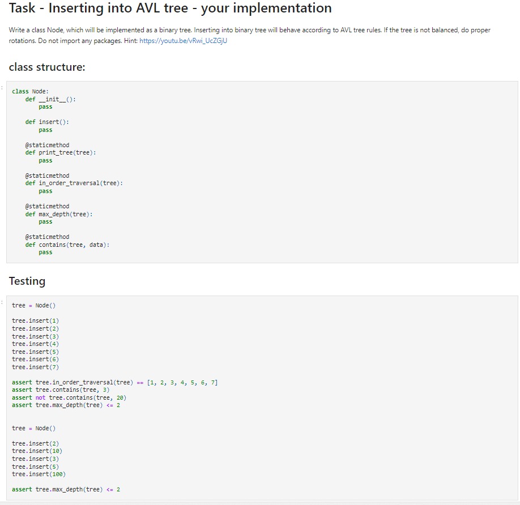Select the 'print_tree(tree)' definition line
The width and height of the screenshot is (520, 505).
pyautogui.click(x=60, y=152)
